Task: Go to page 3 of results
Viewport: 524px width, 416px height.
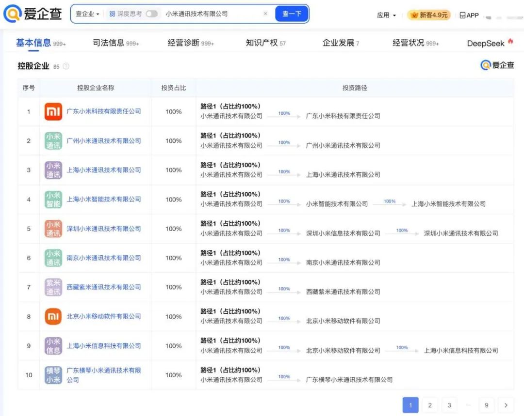Action: [x=449, y=405]
